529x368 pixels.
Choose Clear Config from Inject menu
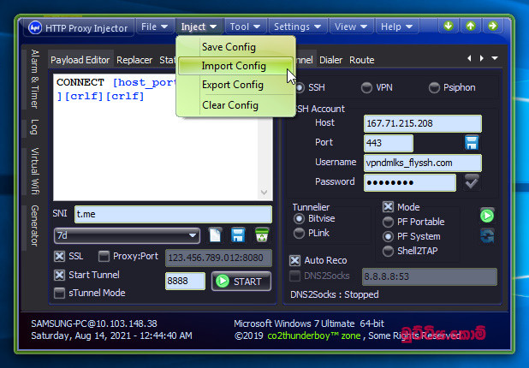pyautogui.click(x=236, y=105)
